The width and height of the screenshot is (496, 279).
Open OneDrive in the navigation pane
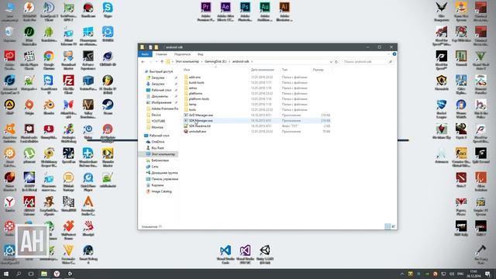pyautogui.click(x=158, y=142)
